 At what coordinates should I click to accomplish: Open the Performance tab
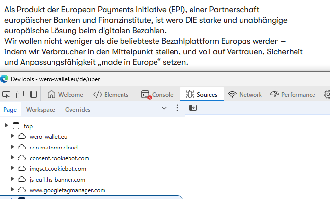pyautogui.click(x=293, y=95)
